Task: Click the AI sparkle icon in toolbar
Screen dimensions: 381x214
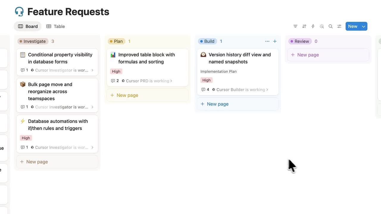Action: (322, 26)
